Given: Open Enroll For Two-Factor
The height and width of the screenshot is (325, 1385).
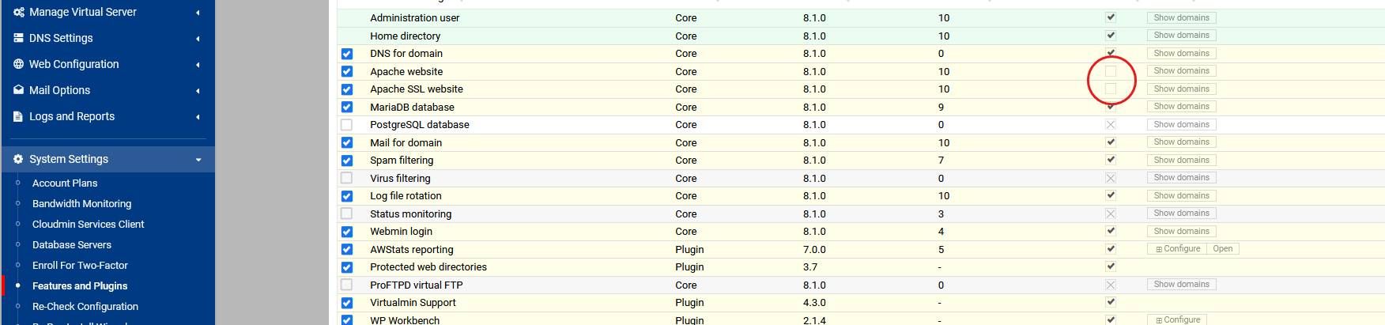Looking at the screenshot, I should pyautogui.click(x=80, y=265).
